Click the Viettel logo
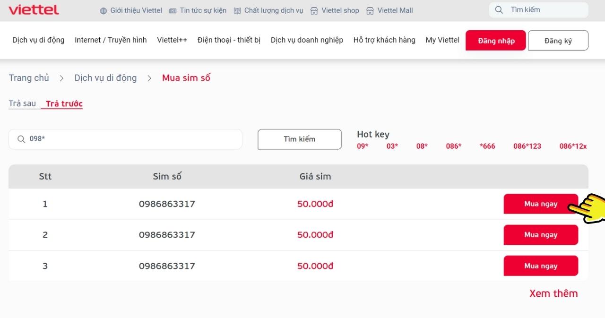The height and width of the screenshot is (318, 605). pos(34,9)
